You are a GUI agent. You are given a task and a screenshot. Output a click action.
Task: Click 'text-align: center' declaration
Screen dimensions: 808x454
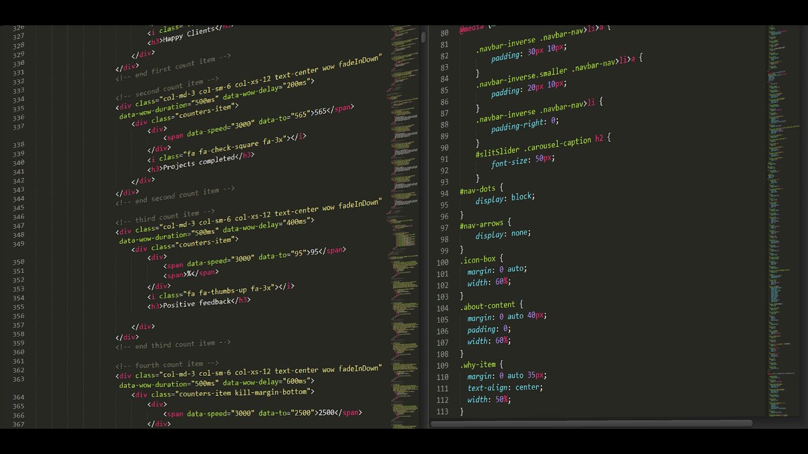point(505,388)
